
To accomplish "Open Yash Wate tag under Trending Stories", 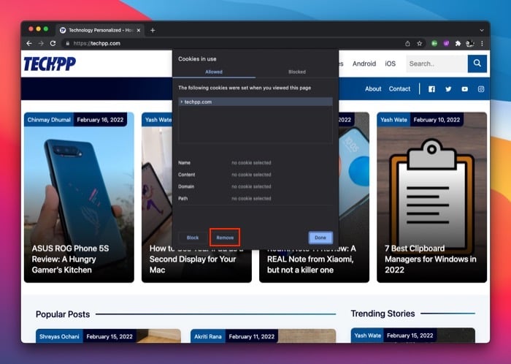I will coord(367,335).
